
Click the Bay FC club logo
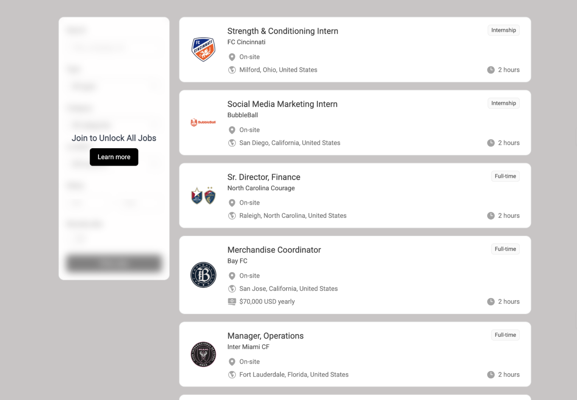[x=204, y=275]
